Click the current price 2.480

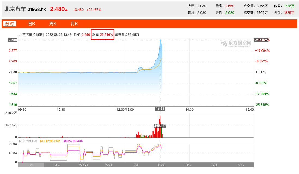[x=57, y=9]
